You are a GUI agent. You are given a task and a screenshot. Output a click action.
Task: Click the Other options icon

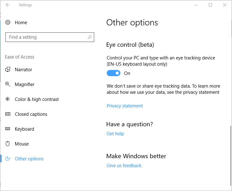click(8, 159)
